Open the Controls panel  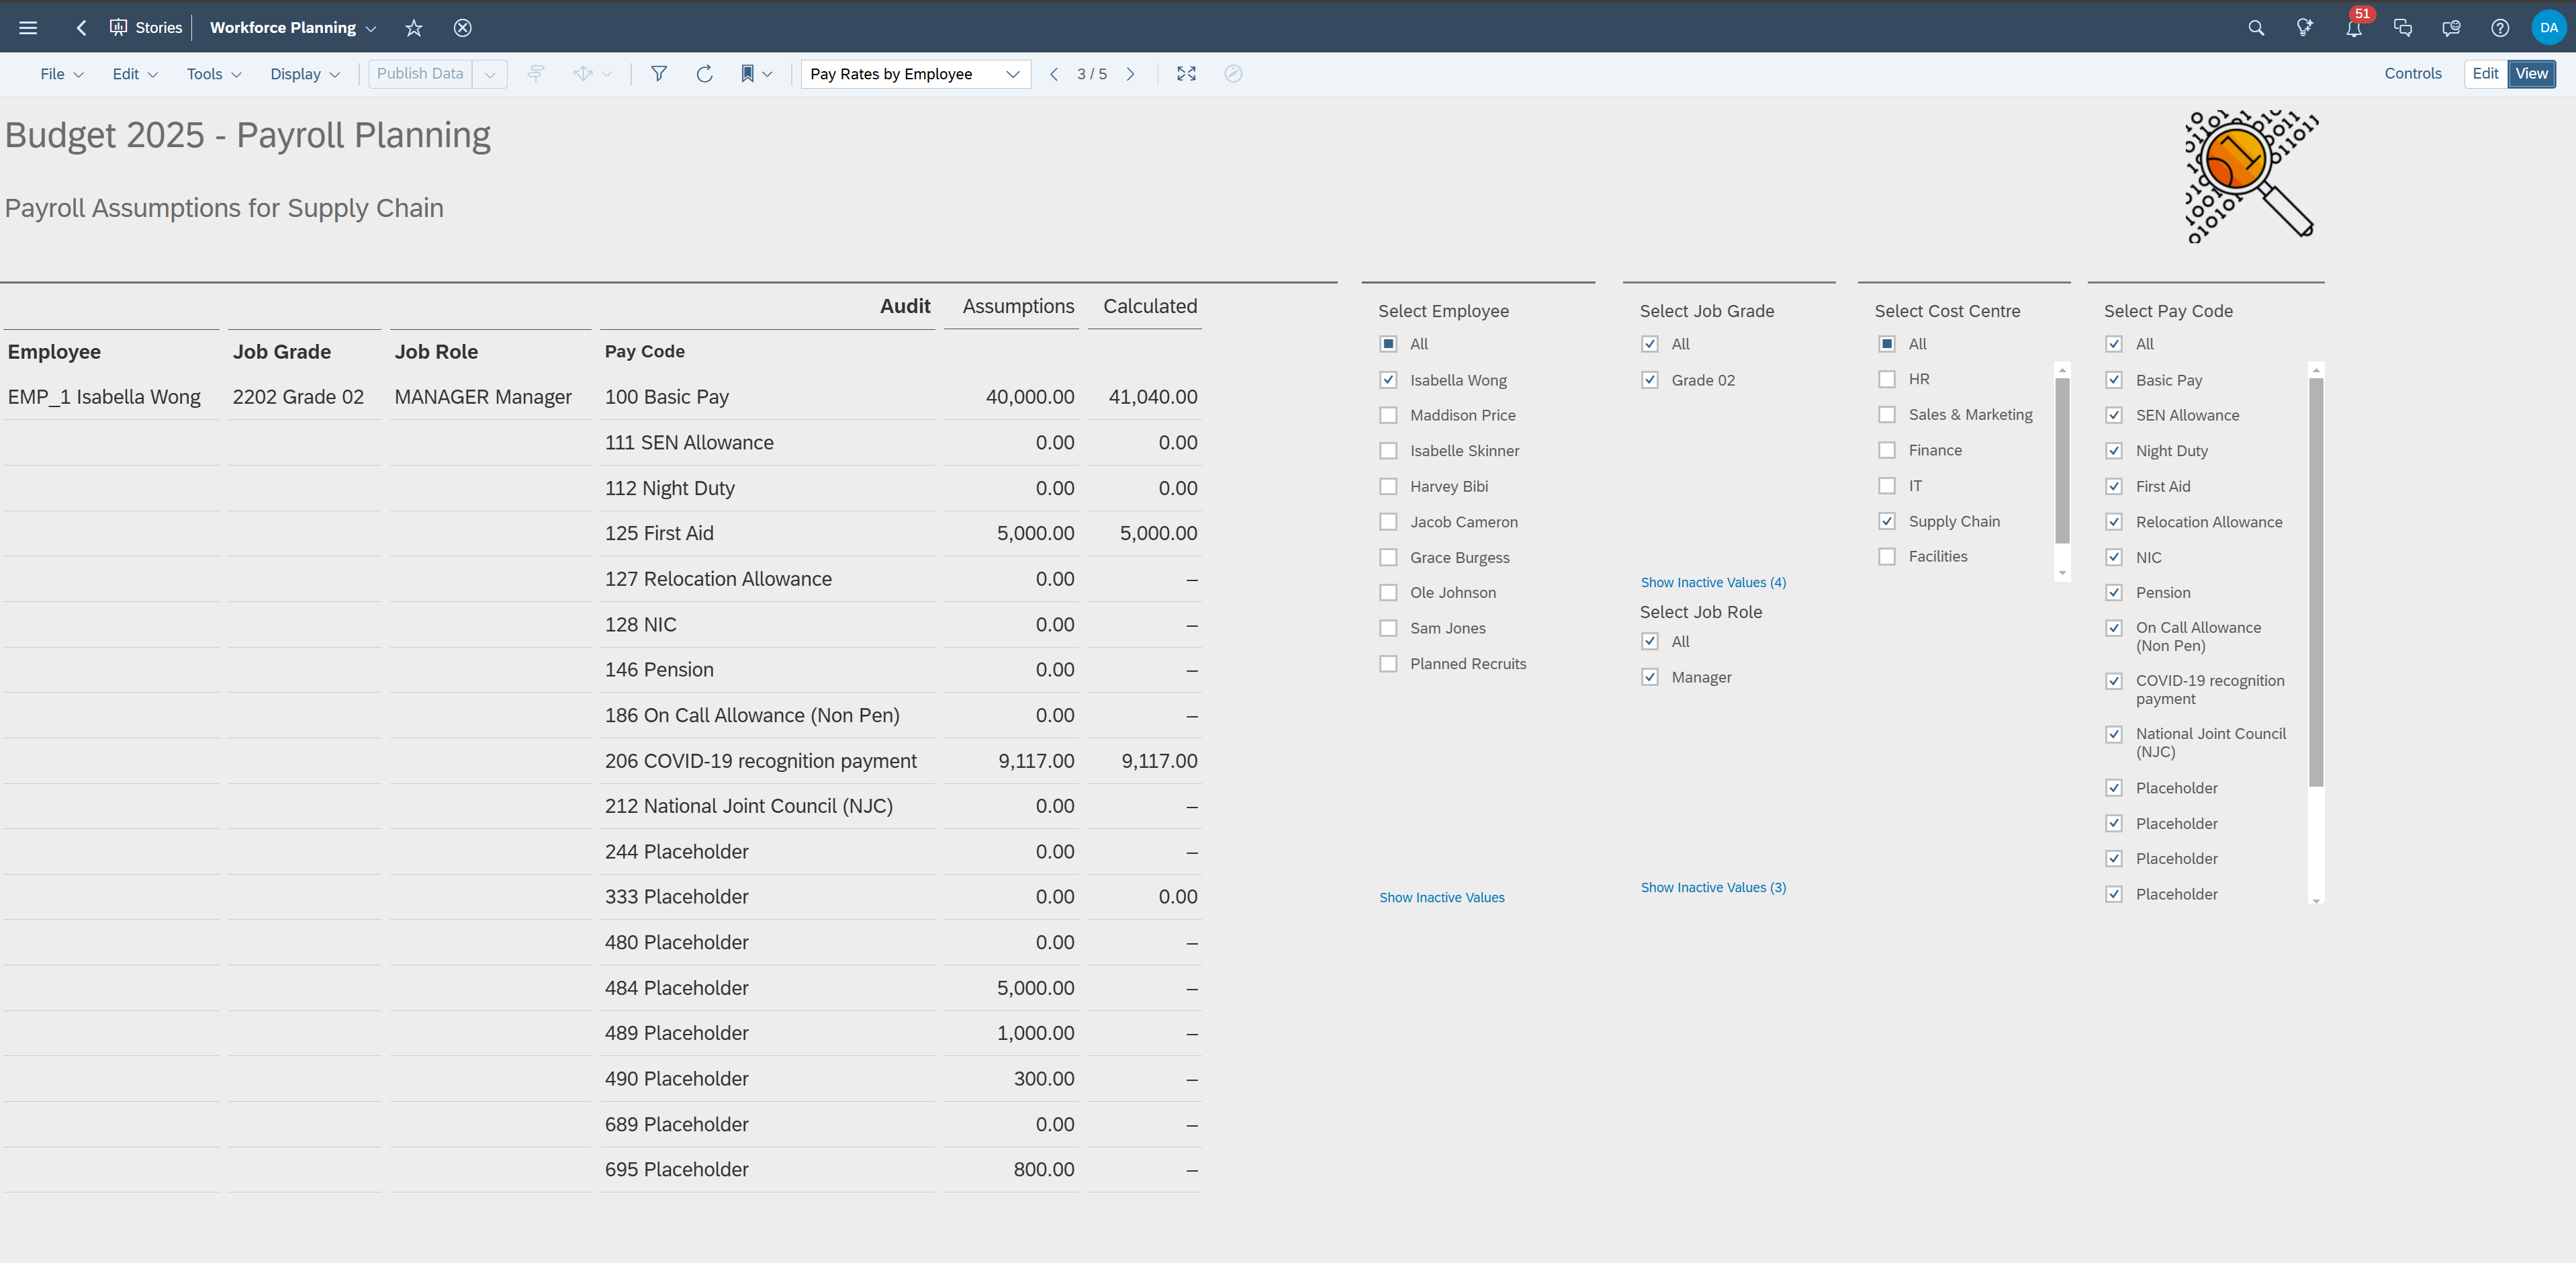click(x=2412, y=73)
